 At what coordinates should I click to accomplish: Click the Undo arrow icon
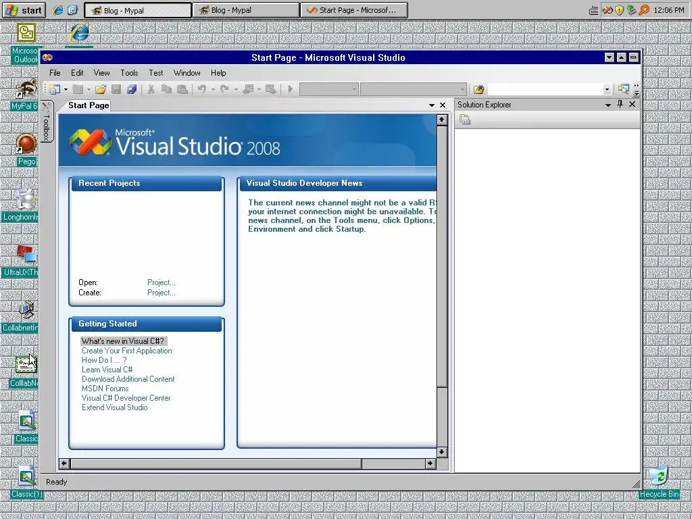tap(201, 90)
